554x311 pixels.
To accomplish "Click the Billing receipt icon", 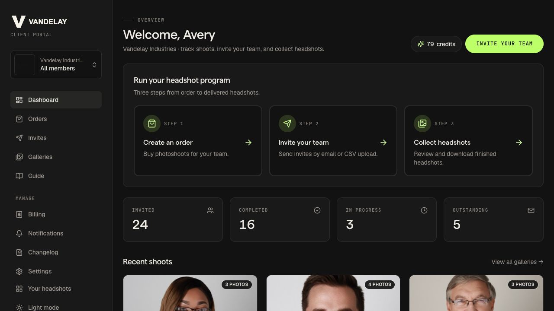I will 19,214.
